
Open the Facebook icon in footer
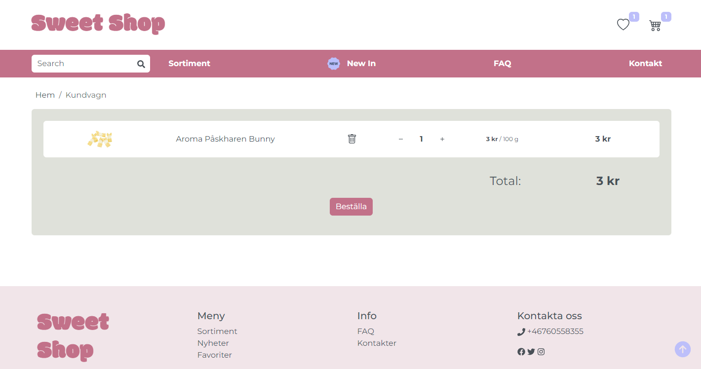tap(521, 352)
